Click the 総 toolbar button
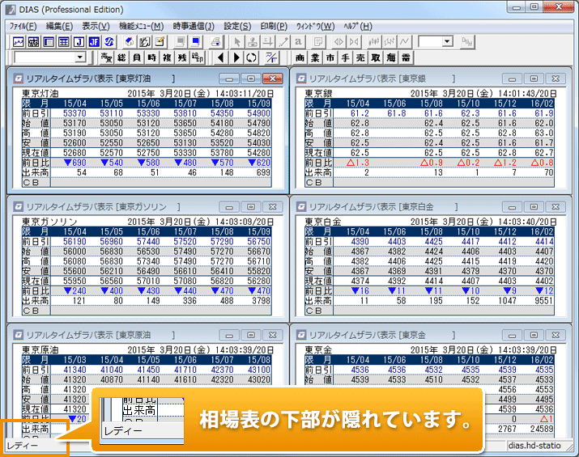 121,57
